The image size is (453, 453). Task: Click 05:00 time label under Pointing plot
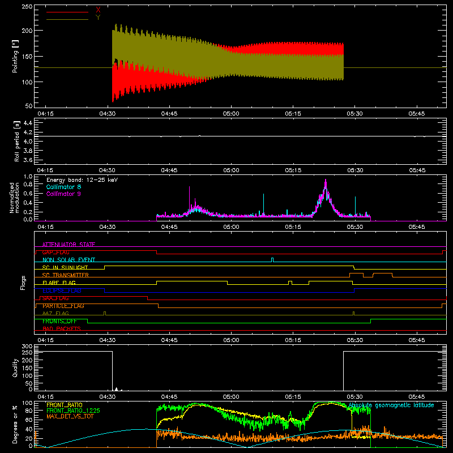231,114
